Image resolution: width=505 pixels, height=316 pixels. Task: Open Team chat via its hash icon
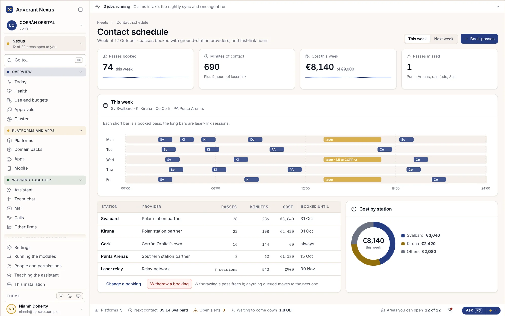coord(9,199)
